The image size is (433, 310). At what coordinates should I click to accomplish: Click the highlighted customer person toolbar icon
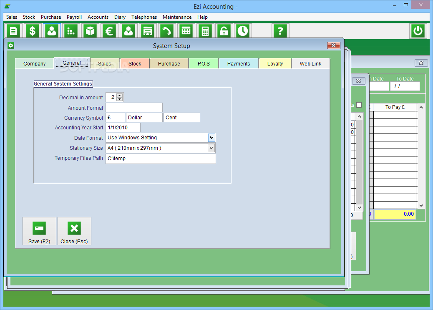(52, 31)
